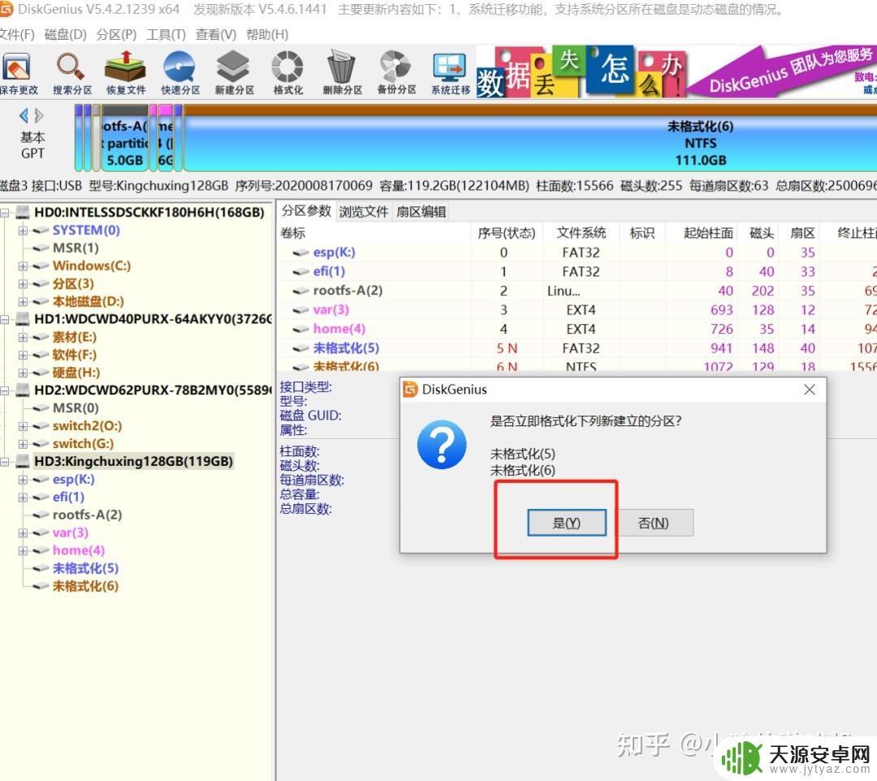The width and height of the screenshot is (877, 781).
Task: Expand the Windows(C:) partition node
Action: [x=23, y=266]
